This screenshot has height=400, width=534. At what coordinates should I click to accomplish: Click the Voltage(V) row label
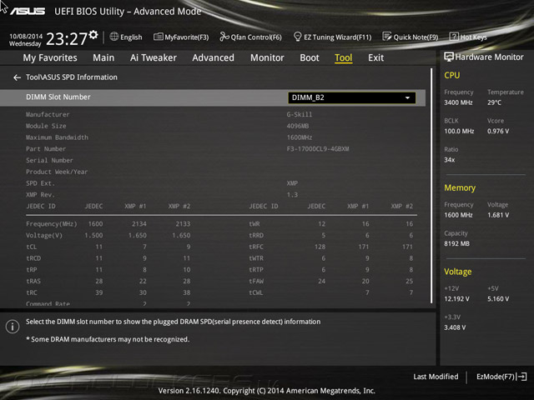coord(44,235)
